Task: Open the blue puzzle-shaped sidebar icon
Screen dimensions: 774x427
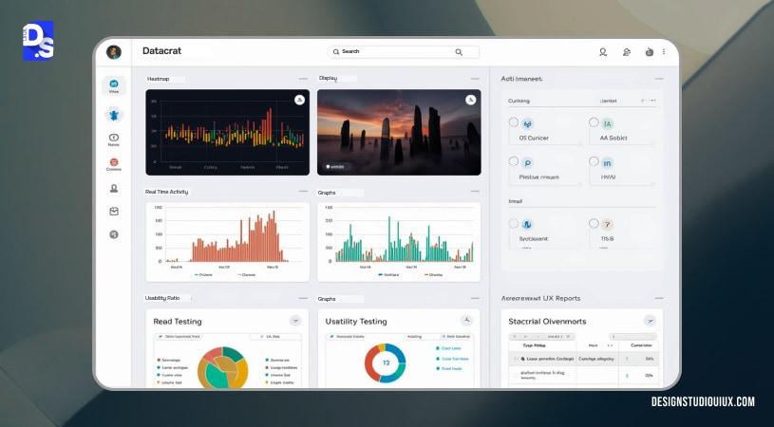Action: tap(114, 116)
